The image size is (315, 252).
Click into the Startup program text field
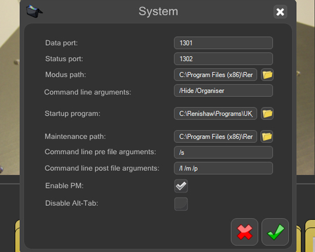pos(215,114)
